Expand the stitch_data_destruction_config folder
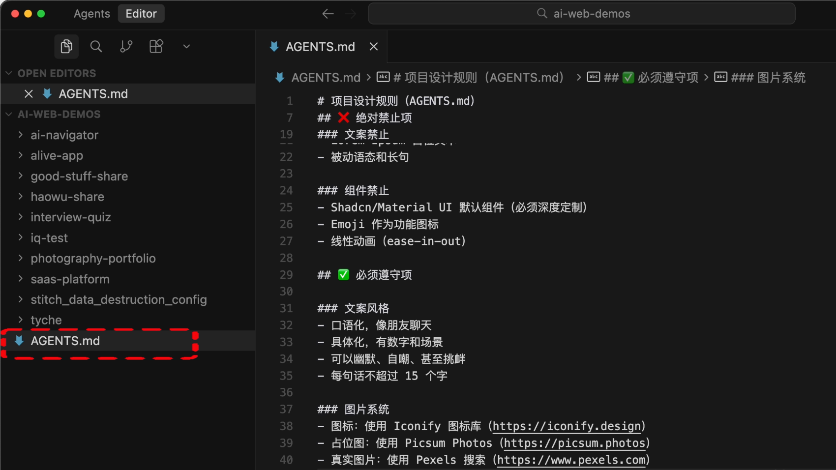Screen dimensions: 836x470 [119, 300]
